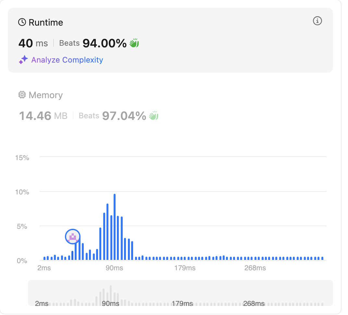Select the Runtime heading
The height and width of the screenshot is (315, 348).
[x=46, y=22]
